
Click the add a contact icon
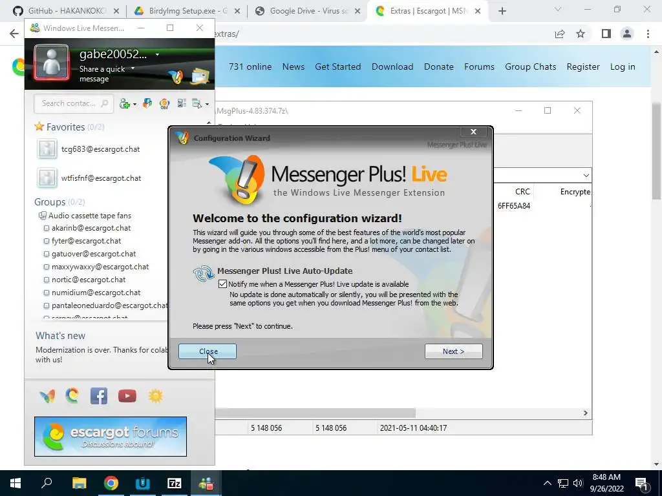pos(125,104)
